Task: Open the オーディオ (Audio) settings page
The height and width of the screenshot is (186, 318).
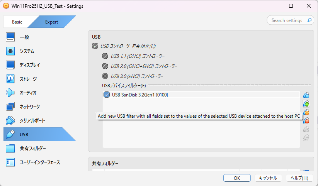Action: [x=28, y=93]
